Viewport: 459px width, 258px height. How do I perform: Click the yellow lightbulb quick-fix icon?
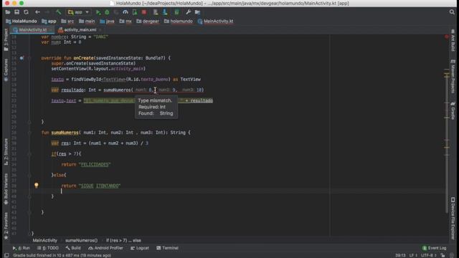(x=37, y=186)
